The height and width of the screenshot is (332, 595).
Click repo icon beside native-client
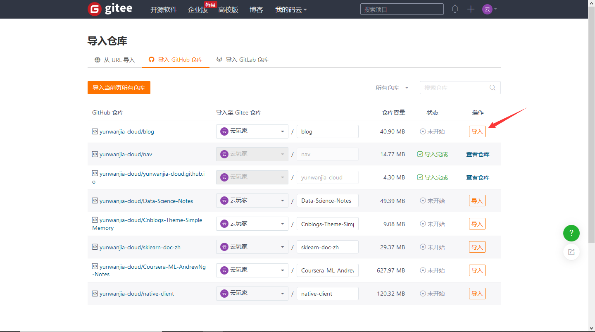(95, 294)
